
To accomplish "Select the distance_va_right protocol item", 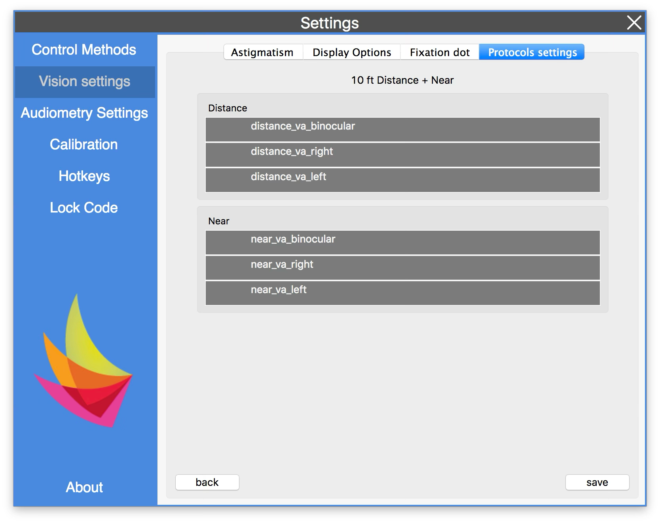I will coord(402,155).
